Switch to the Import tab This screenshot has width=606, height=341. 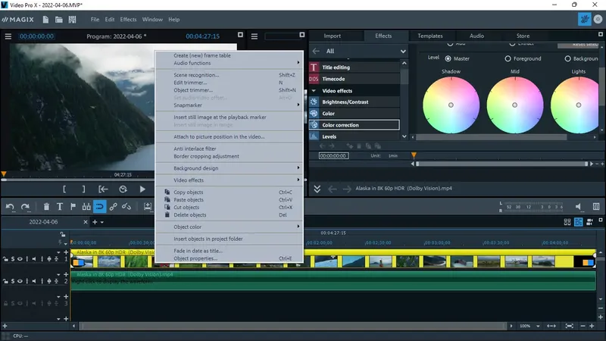(x=333, y=36)
